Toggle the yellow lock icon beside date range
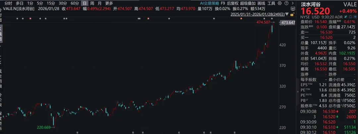 (x=292, y=14)
